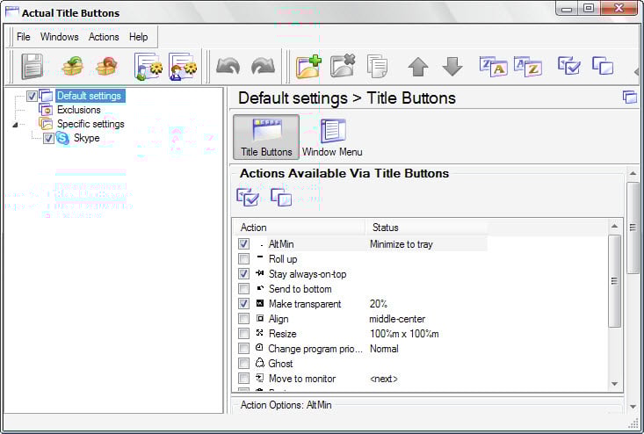The height and width of the screenshot is (434, 644).
Task: Enable the Align action checkbox
Action: click(x=243, y=319)
